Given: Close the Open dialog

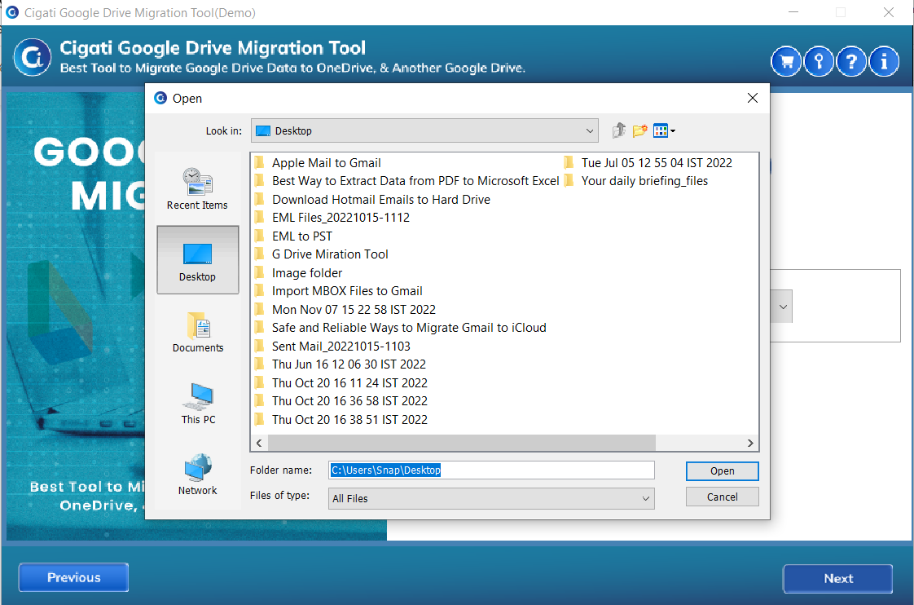Looking at the screenshot, I should coord(753,98).
